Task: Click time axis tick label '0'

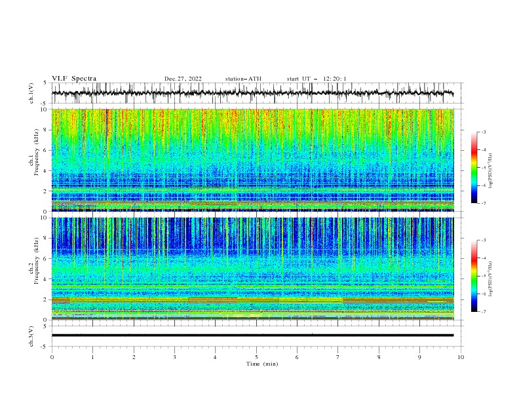Action: point(52,357)
